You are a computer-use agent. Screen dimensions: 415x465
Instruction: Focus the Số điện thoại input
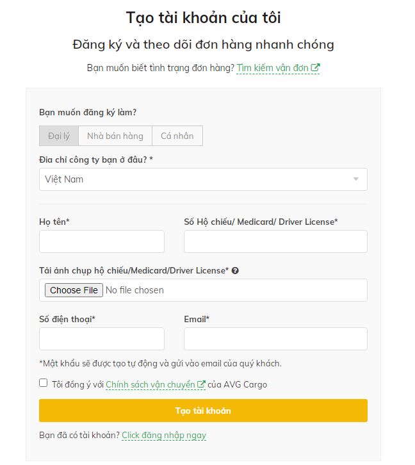pyautogui.click(x=102, y=339)
